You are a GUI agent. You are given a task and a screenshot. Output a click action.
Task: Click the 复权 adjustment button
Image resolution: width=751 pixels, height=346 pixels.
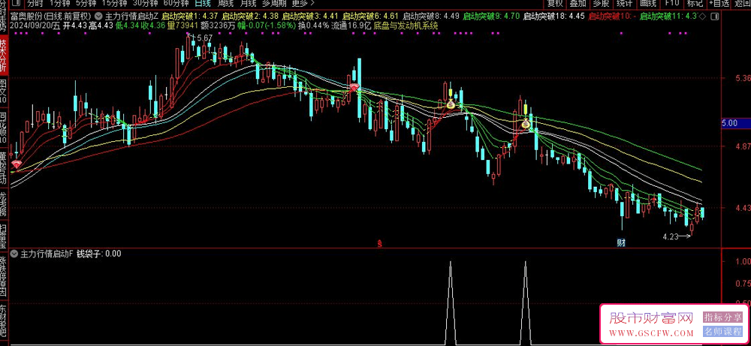[555, 2]
